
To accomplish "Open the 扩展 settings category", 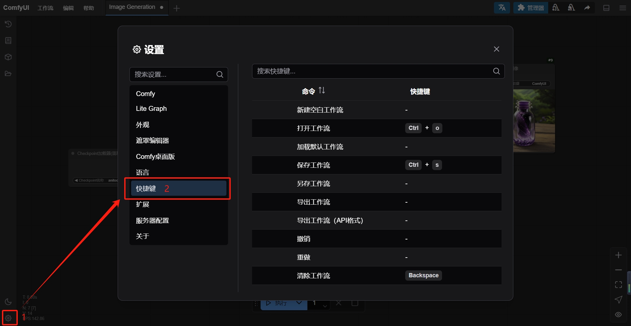I will (179, 204).
